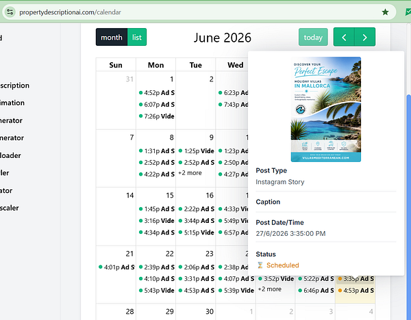Open 1:25p Vide event on June 9
The height and width of the screenshot is (320, 411).
tap(196, 151)
